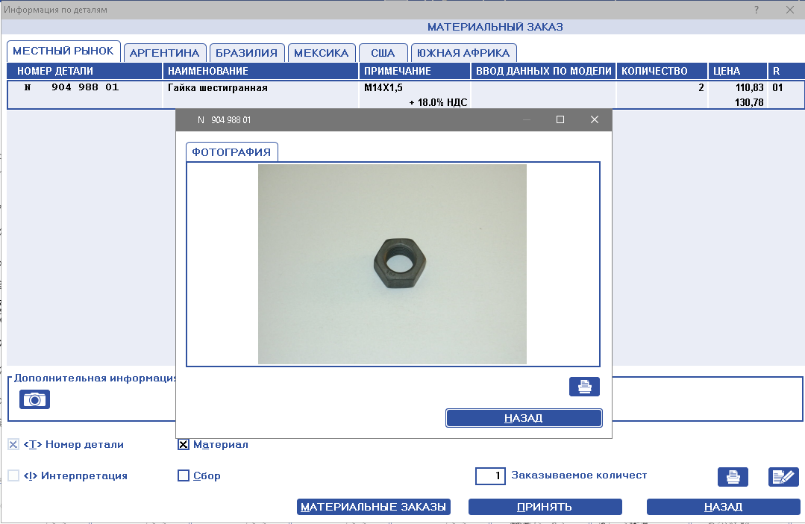This screenshot has height=524, width=805.
Task: Check the Интерпретация checkbox
Action: click(x=13, y=475)
